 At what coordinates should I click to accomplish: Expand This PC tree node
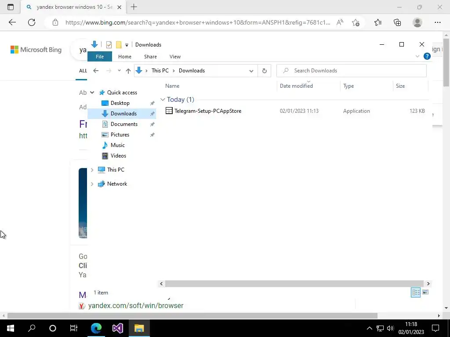[92, 170]
